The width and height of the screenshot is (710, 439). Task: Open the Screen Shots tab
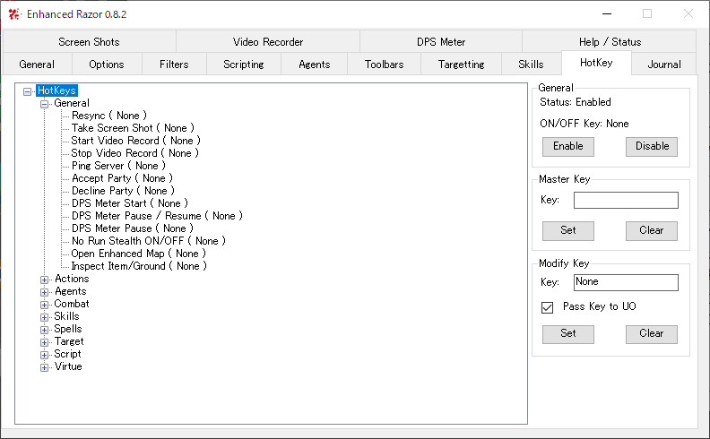[x=90, y=41]
